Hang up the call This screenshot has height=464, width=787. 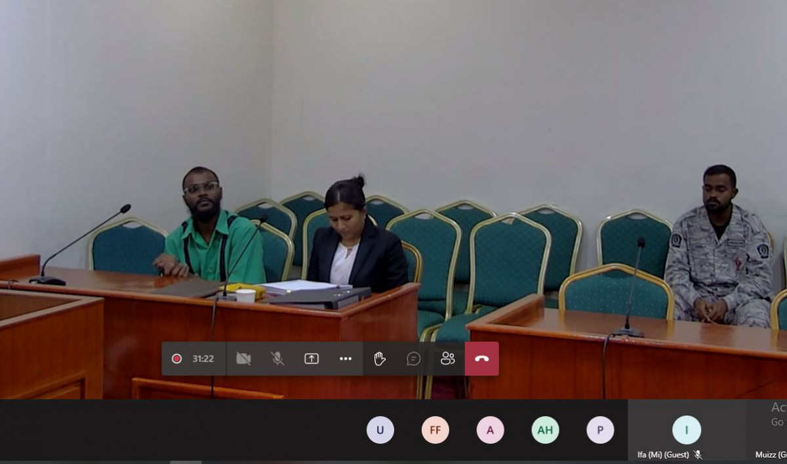pyautogui.click(x=482, y=358)
